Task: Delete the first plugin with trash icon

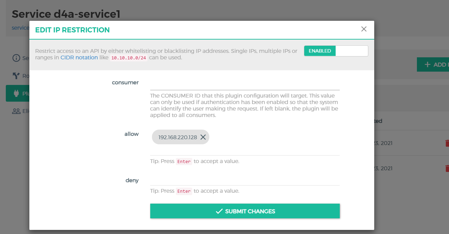Action: pos(446,143)
